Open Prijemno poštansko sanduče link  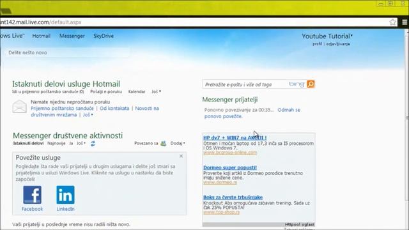(62, 108)
